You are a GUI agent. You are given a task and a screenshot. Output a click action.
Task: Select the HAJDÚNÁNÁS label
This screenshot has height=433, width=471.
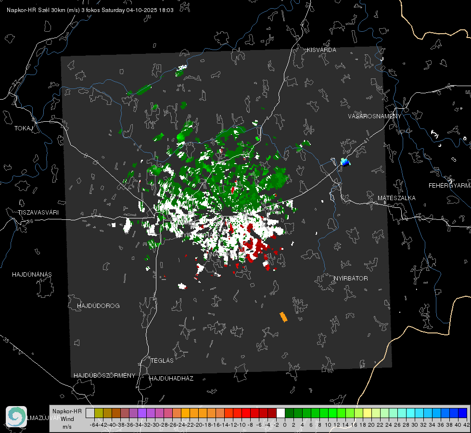32,275
